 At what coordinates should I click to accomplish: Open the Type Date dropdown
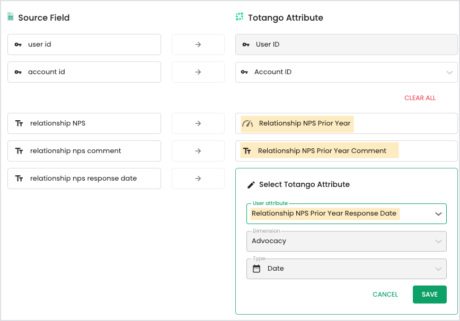coord(347,269)
